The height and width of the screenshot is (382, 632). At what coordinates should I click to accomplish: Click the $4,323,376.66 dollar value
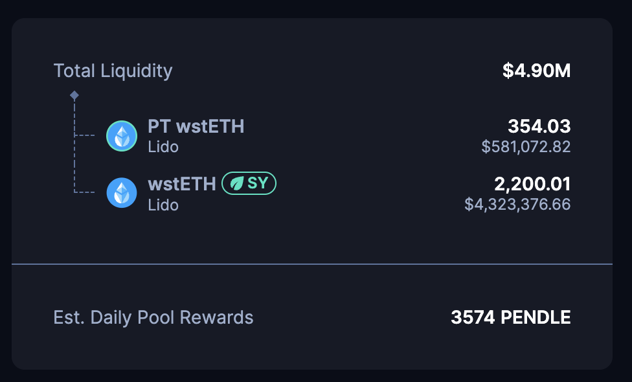517,205
